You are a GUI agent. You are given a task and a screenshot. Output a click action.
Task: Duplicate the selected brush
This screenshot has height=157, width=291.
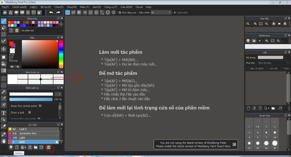pos(41,147)
